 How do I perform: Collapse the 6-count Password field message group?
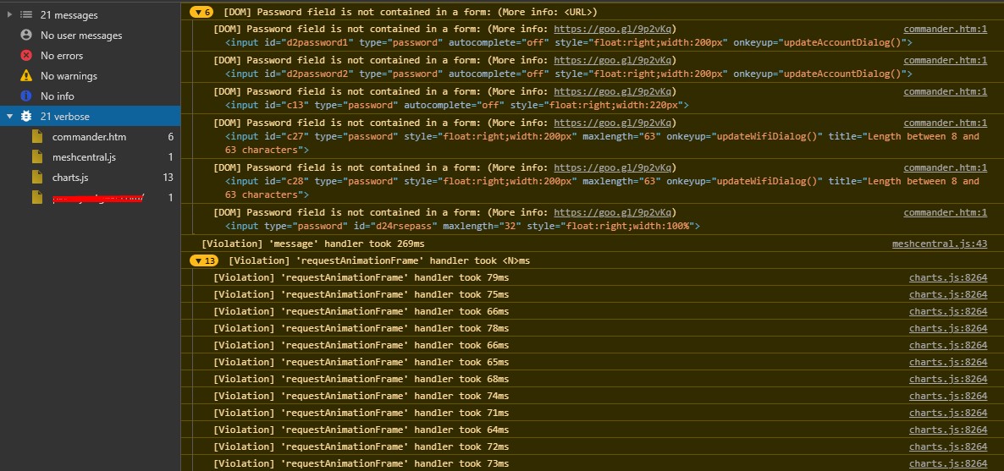(x=203, y=12)
